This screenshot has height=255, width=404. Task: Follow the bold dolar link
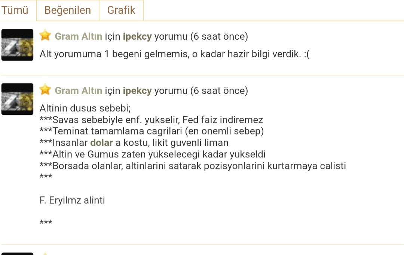101,143
